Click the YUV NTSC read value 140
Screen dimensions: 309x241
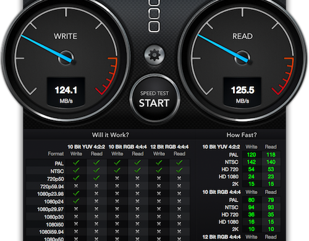271,162
